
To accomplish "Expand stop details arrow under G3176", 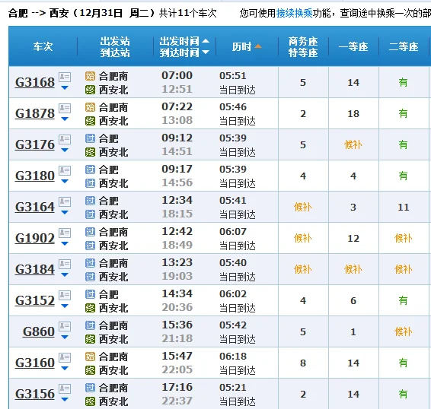I will point(65,151).
